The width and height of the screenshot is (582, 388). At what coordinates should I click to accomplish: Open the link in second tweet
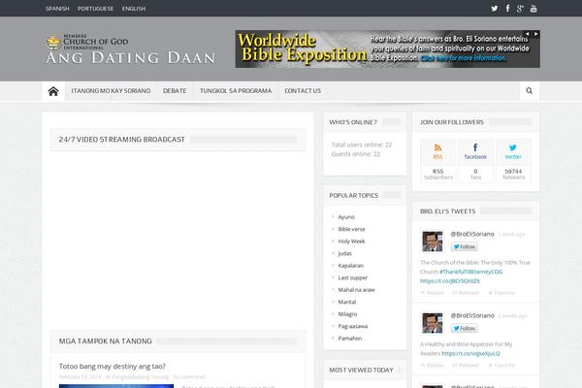[470, 353]
